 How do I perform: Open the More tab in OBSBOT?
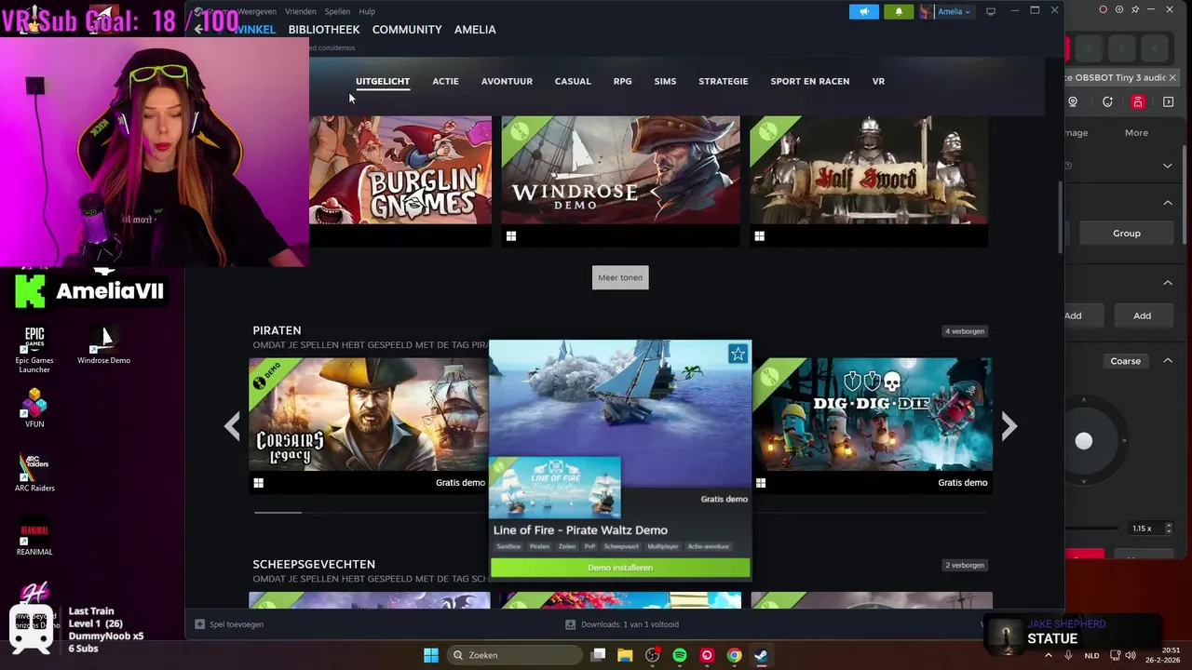1136,132
